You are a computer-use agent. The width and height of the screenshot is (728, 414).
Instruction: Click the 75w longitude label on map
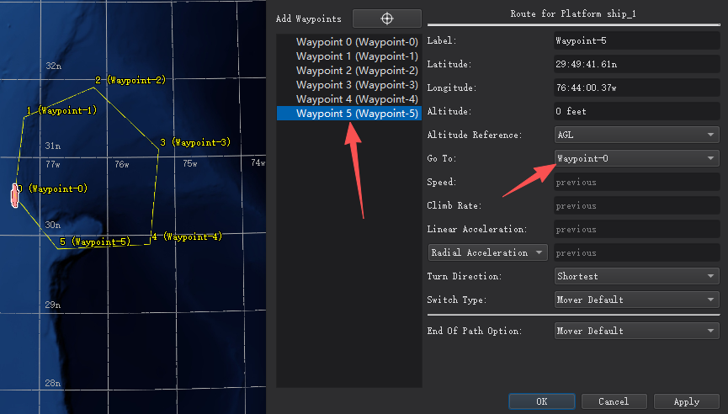[190, 163]
